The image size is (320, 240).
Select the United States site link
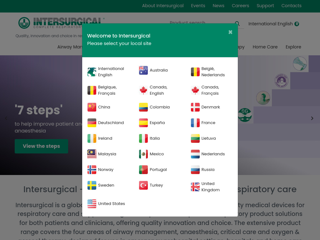click(112, 204)
